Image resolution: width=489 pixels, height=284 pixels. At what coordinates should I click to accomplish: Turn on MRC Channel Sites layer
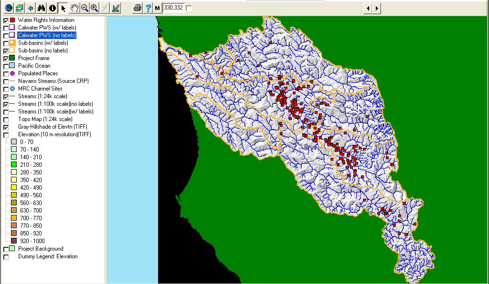pyautogui.click(x=6, y=89)
